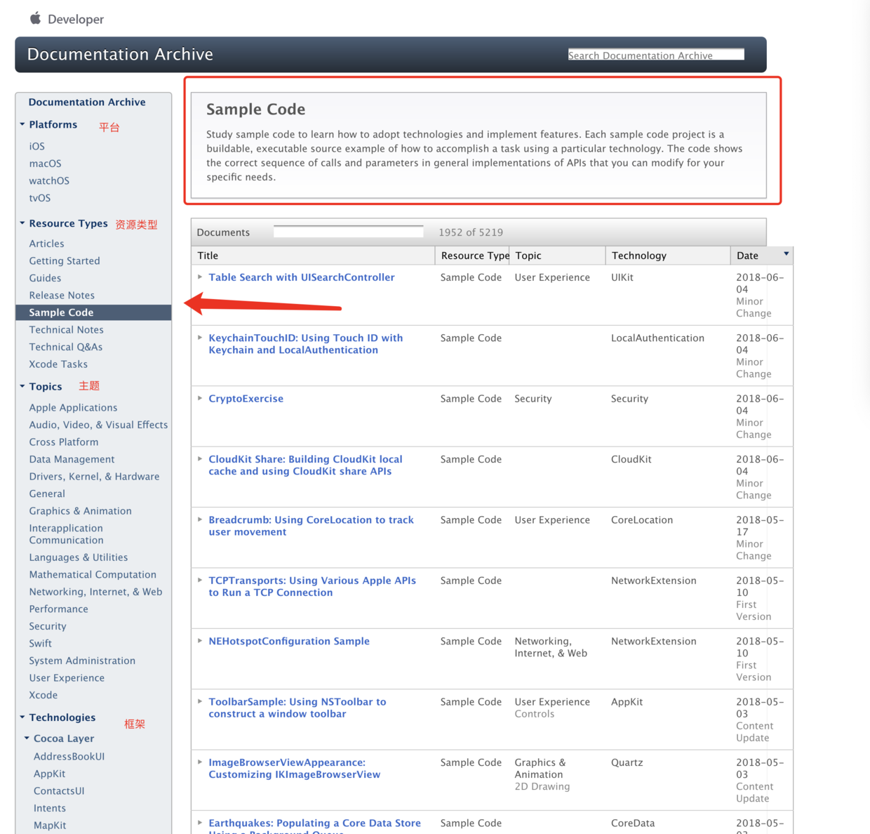The width and height of the screenshot is (870, 834).
Task: Choose the System Administration topic
Action: click(x=82, y=661)
